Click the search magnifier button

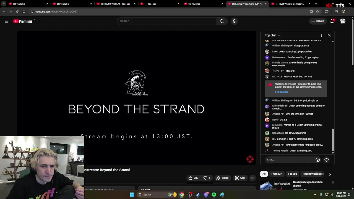[x=222, y=21]
